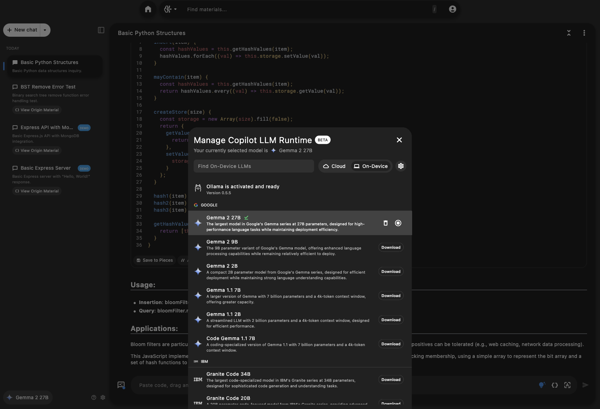Select the Gemma 1.1 7B model row
The height and width of the screenshot is (409, 600).
pos(300,296)
